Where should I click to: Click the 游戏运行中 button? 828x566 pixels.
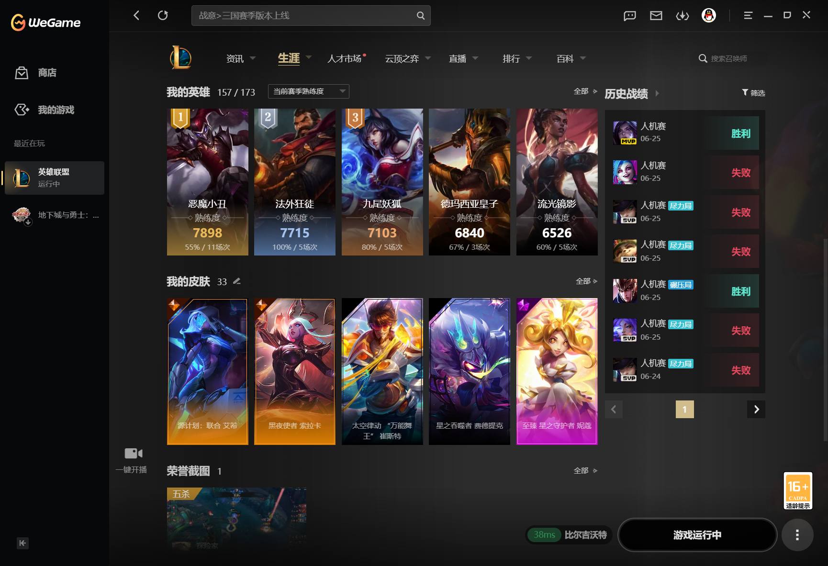click(697, 535)
